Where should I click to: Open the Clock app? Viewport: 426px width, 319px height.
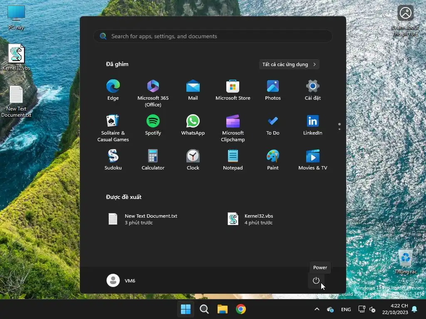[193, 160]
